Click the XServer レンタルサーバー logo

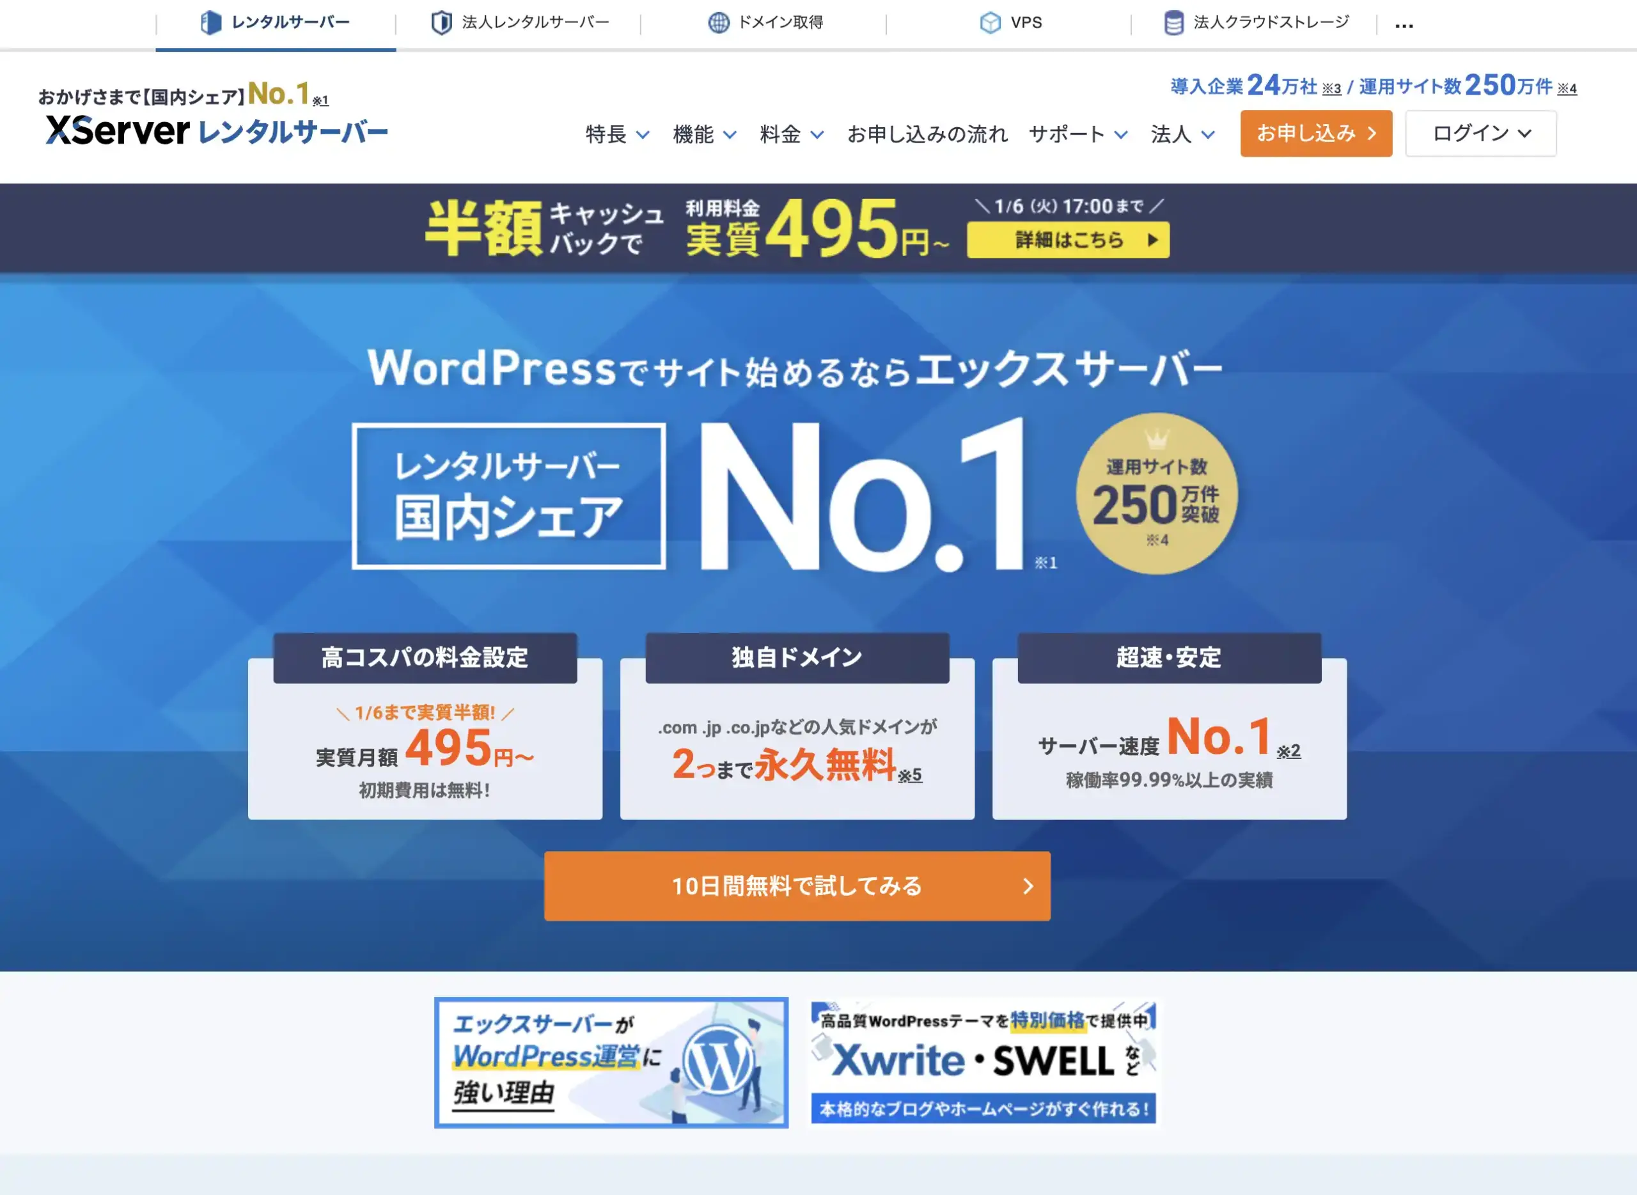216,130
